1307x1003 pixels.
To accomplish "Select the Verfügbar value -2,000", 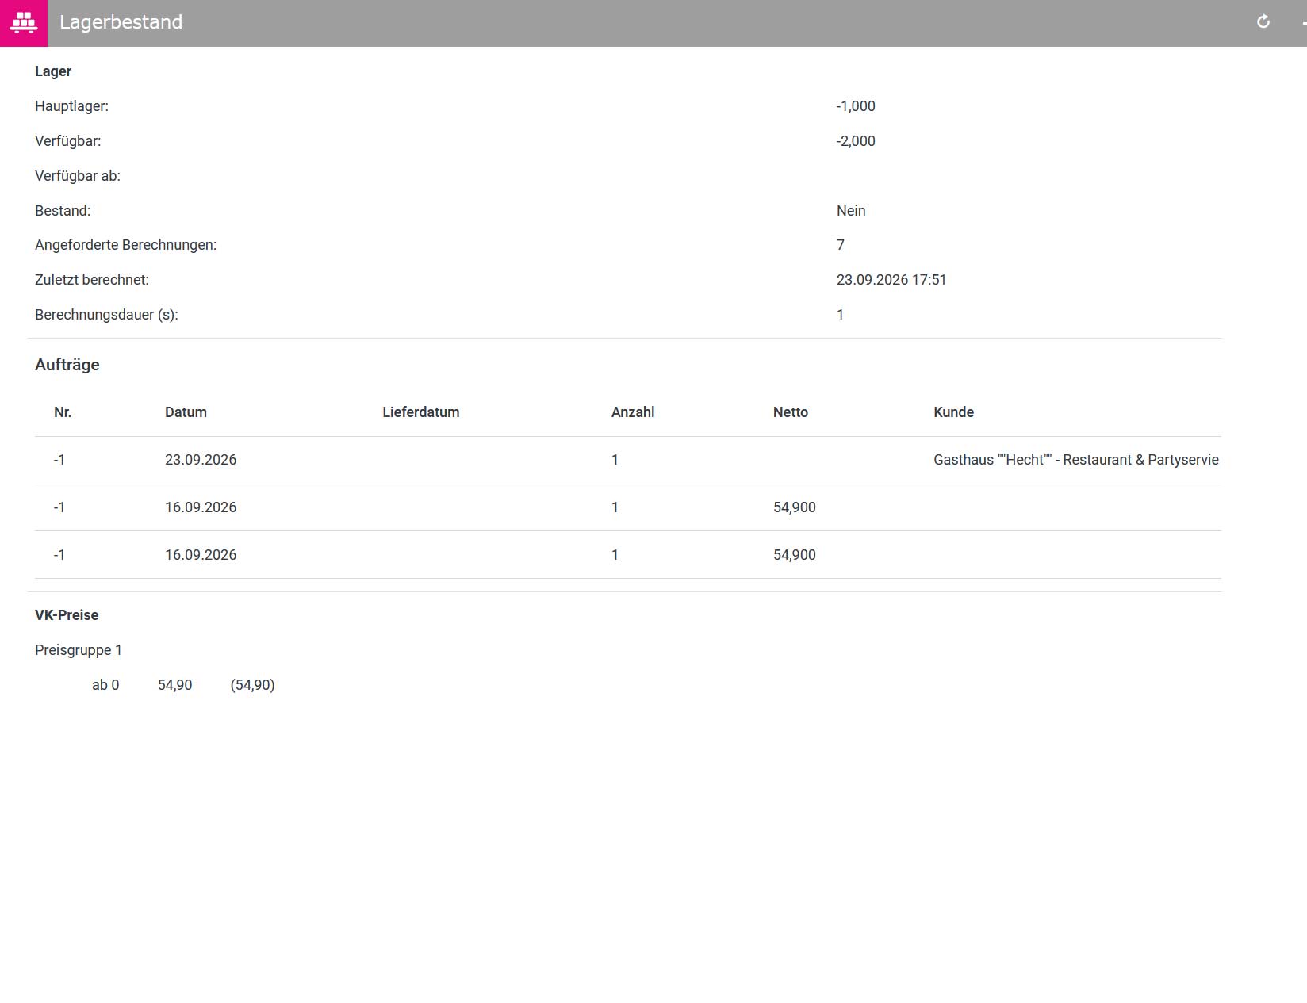I will [856, 141].
